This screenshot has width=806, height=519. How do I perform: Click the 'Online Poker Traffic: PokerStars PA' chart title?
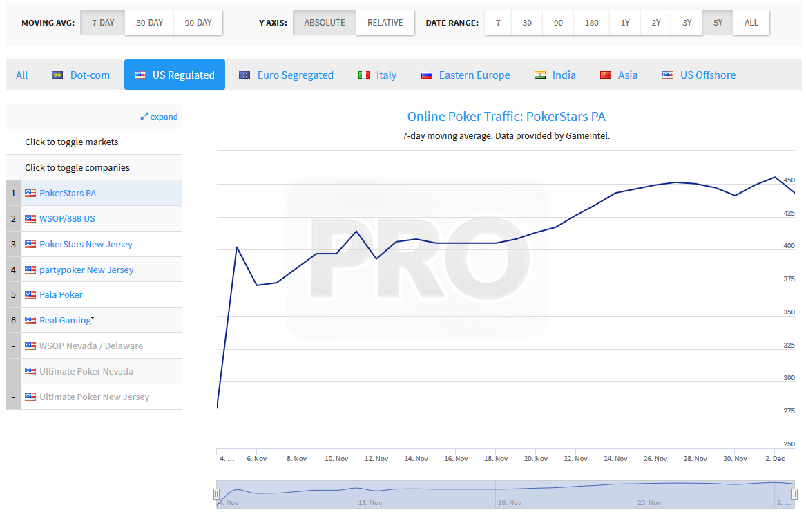pos(506,117)
